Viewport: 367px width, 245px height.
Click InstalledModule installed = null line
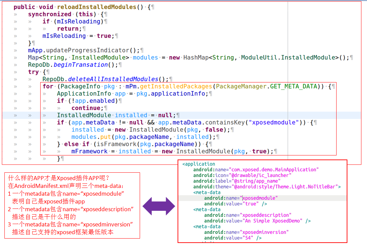[x=116, y=115]
